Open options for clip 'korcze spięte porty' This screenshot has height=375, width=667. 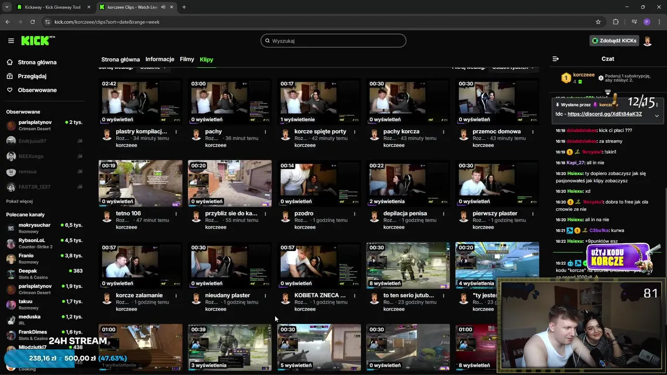(x=354, y=132)
